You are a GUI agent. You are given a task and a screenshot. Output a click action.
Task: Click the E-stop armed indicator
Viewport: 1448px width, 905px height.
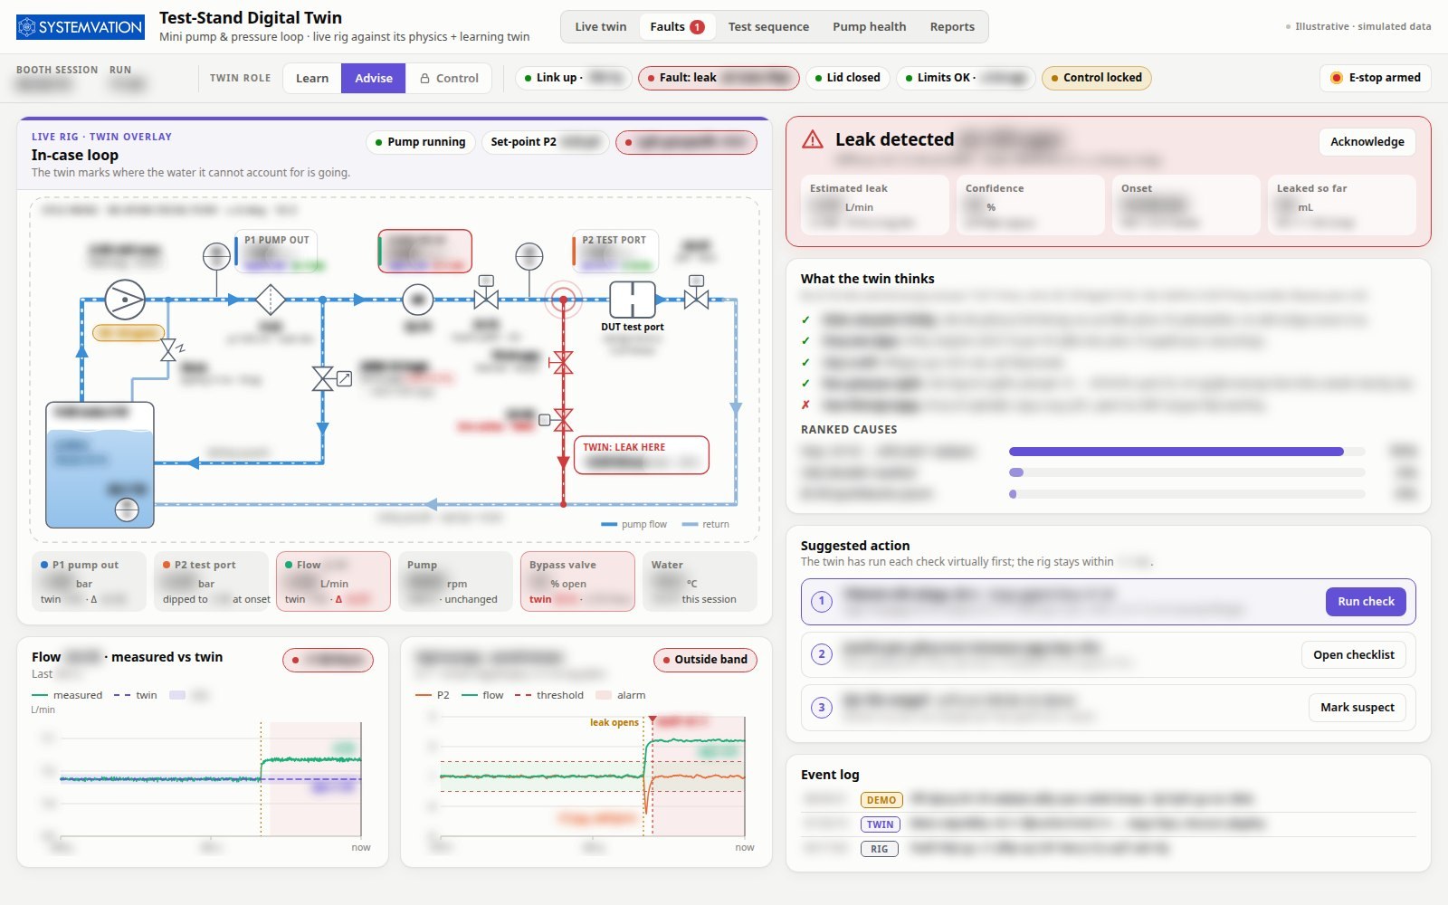coord(1376,78)
